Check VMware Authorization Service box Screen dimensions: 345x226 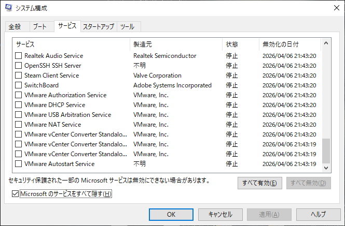click(19, 95)
